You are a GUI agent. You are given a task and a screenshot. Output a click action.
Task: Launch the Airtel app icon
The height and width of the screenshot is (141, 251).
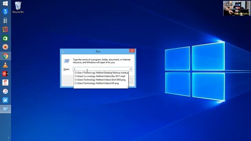5,83
